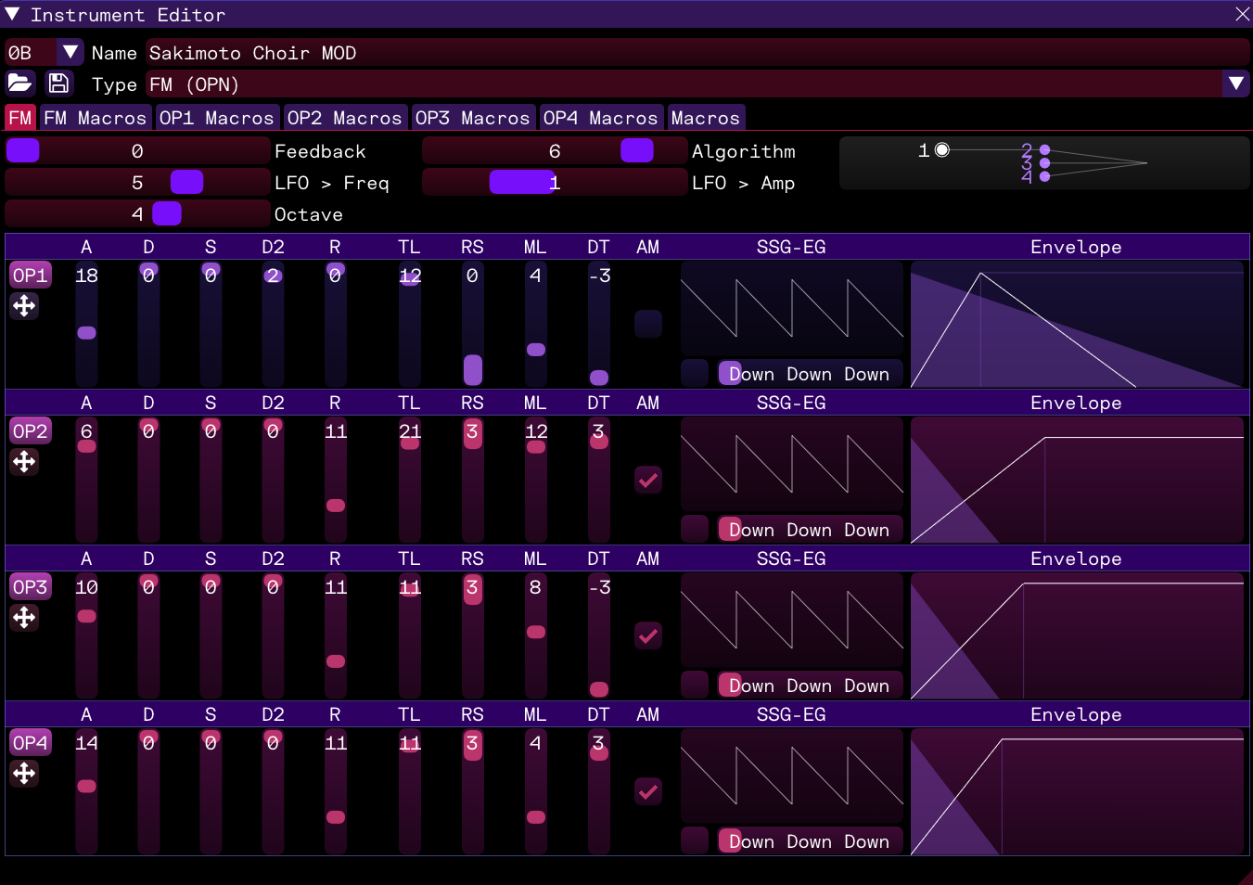This screenshot has height=885, width=1253.
Task: Save the instrument using the floppy disk icon
Action: (58, 83)
